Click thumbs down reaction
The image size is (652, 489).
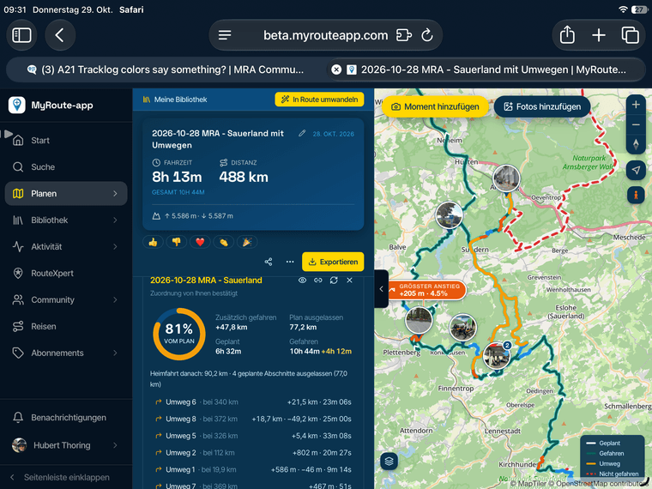click(x=177, y=242)
